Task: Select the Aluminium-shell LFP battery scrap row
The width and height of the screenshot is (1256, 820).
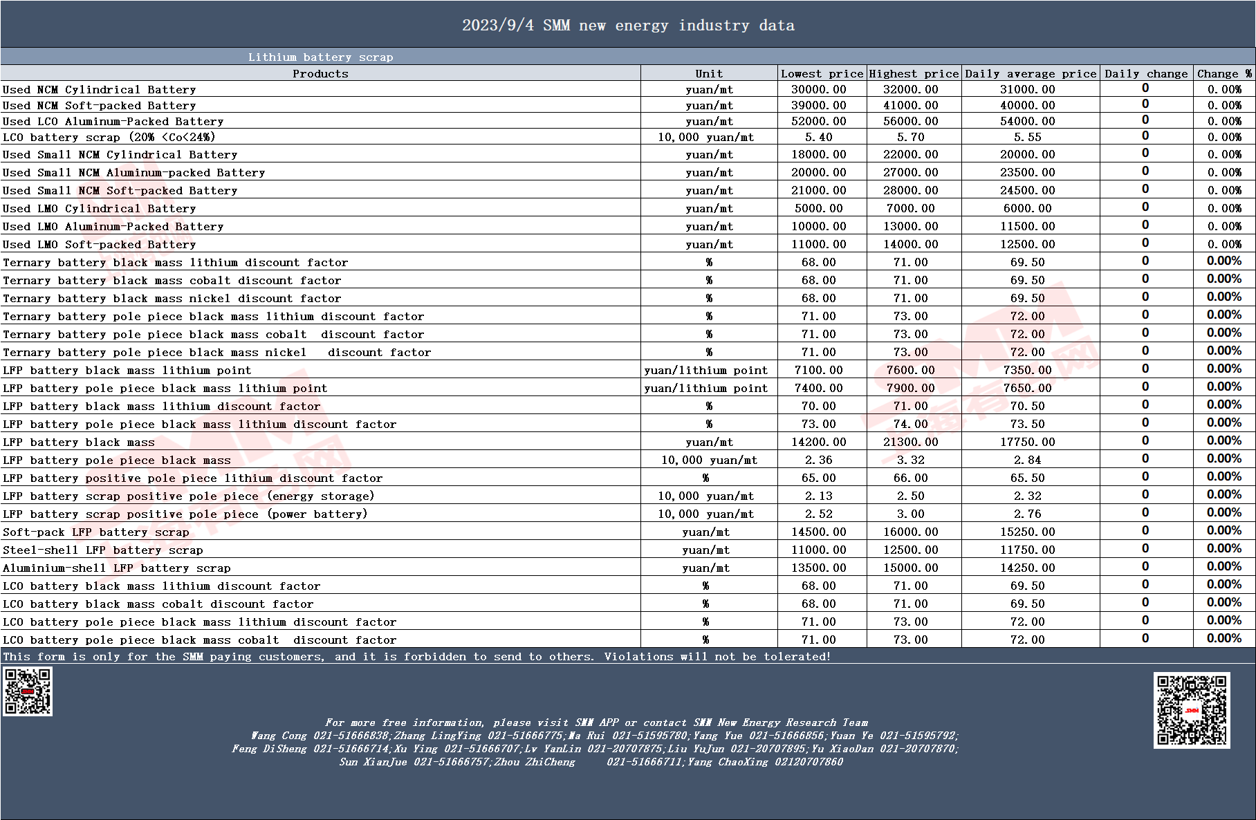Action: (628, 568)
